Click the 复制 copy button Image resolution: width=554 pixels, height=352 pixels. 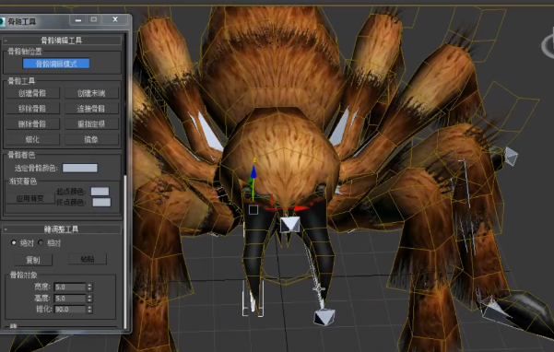[x=33, y=260]
